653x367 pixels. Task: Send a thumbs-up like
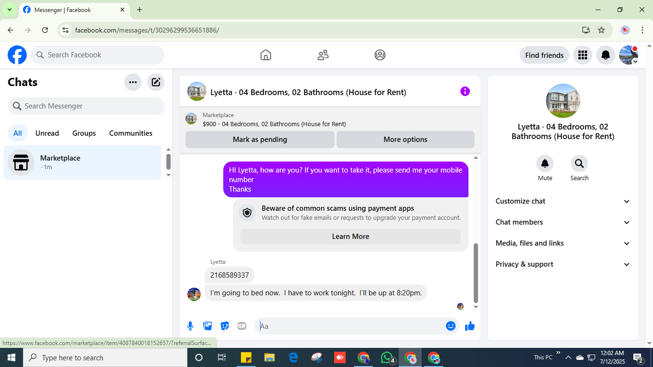pyautogui.click(x=470, y=326)
